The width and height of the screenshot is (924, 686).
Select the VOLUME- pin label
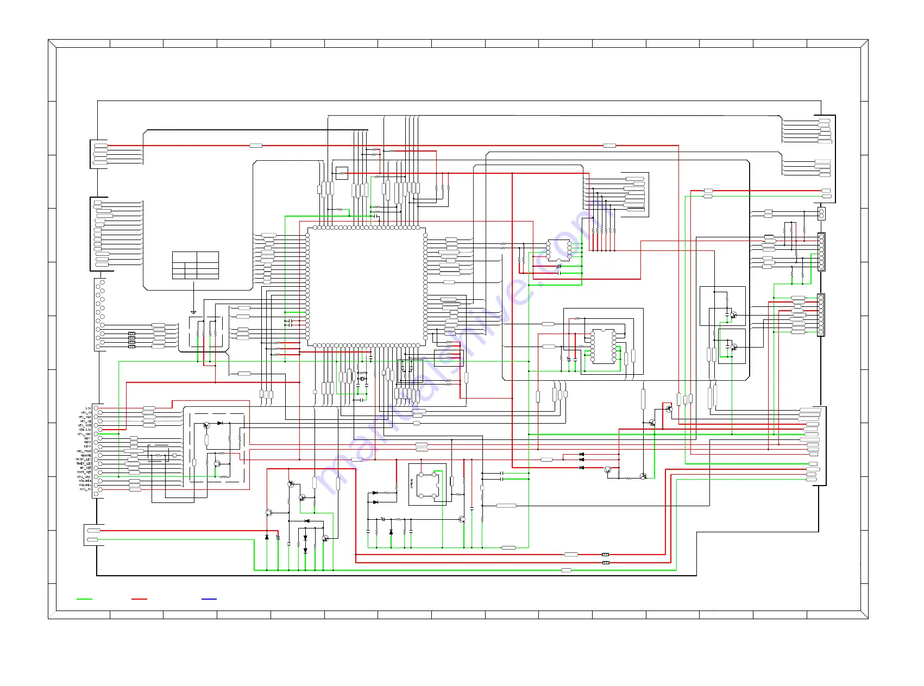(x=85, y=485)
